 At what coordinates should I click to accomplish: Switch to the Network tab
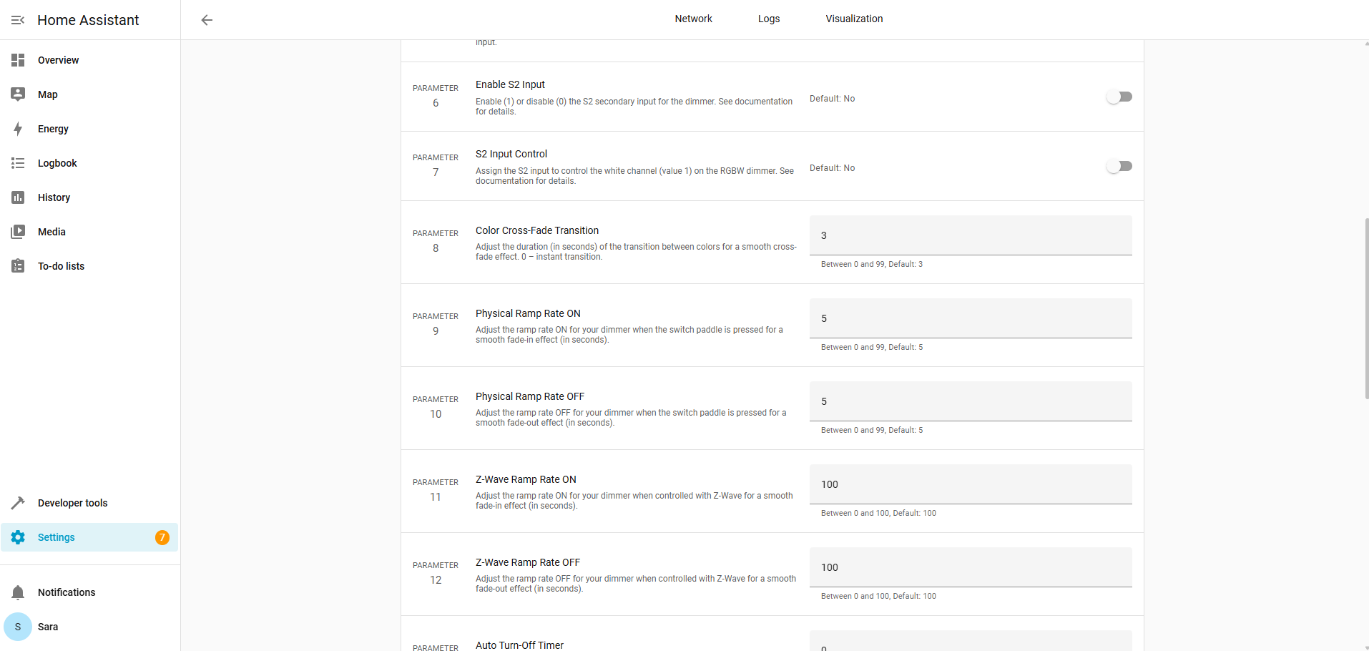tap(693, 19)
